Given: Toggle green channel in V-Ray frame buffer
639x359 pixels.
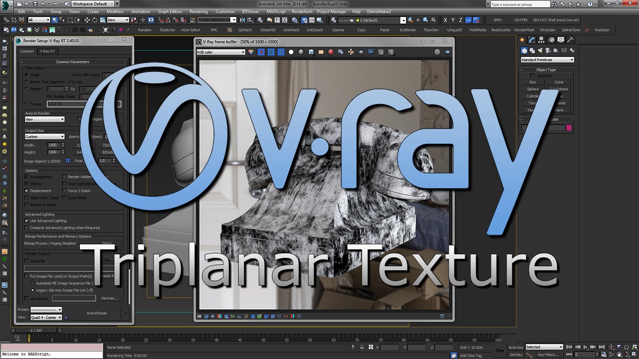Looking at the screenshot, I should click(271, 52).
